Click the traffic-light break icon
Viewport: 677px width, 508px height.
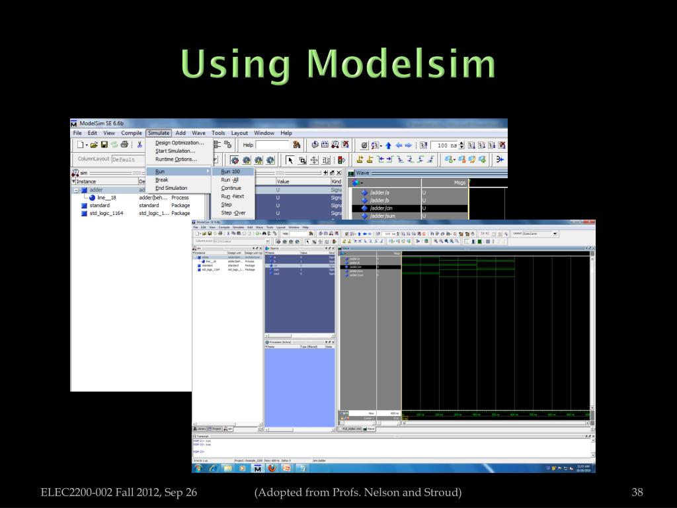tap(342, 160)
